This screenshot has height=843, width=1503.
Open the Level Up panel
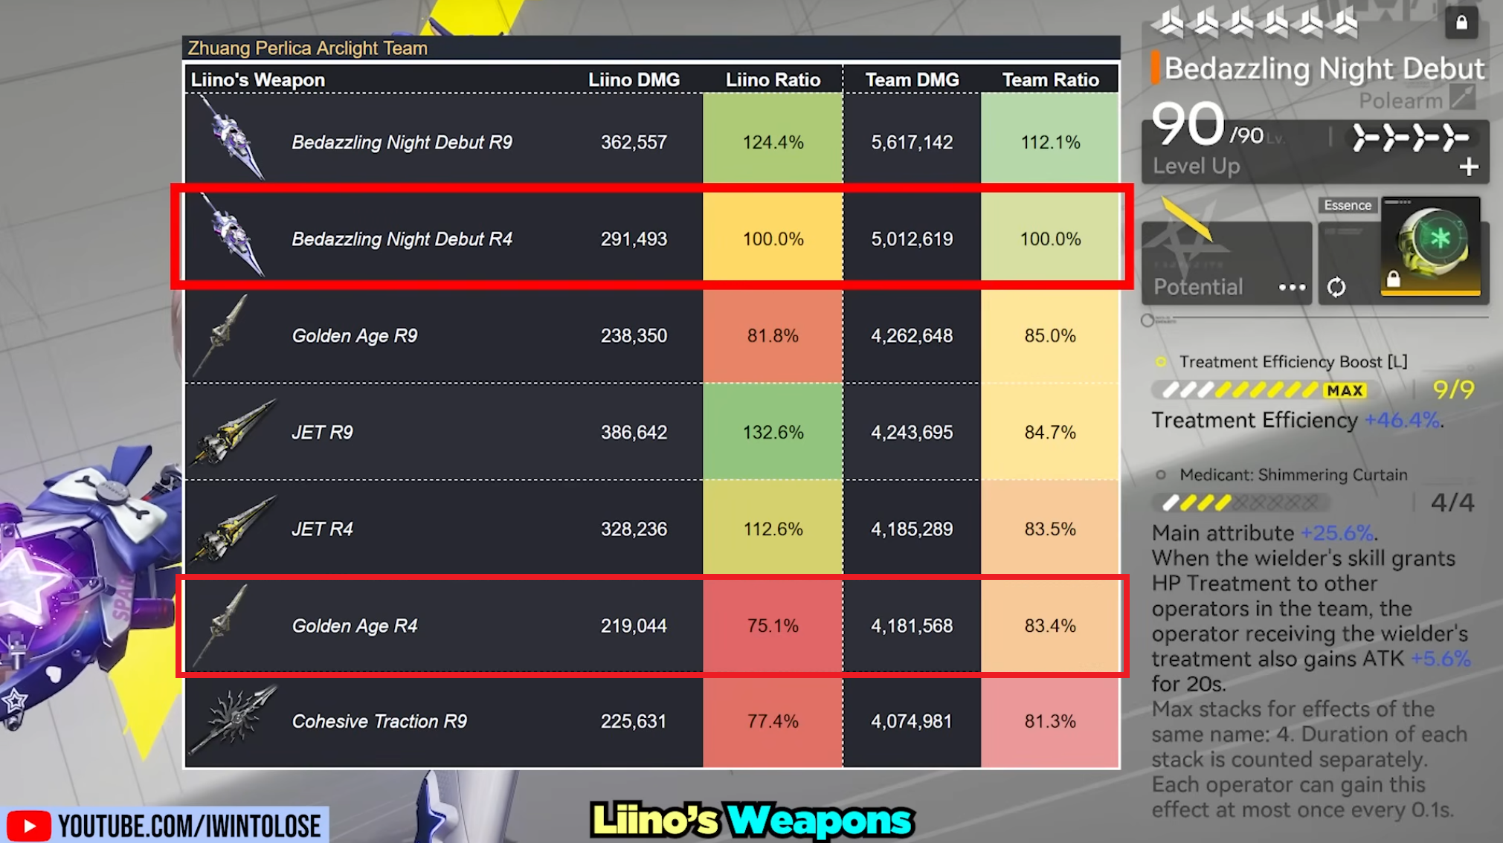(x=1315, y=152)
